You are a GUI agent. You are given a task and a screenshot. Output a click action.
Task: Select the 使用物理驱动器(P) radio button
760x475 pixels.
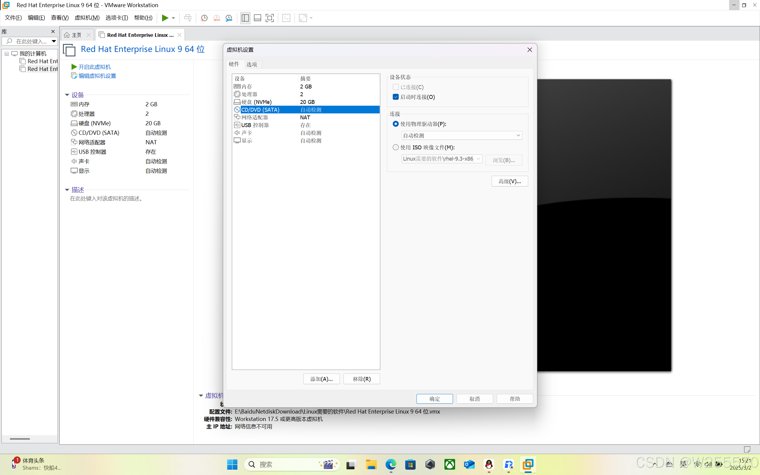pos(396,124)
